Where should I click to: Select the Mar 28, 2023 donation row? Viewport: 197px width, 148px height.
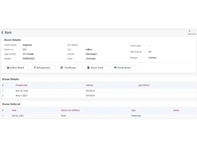tap(99, 91)
